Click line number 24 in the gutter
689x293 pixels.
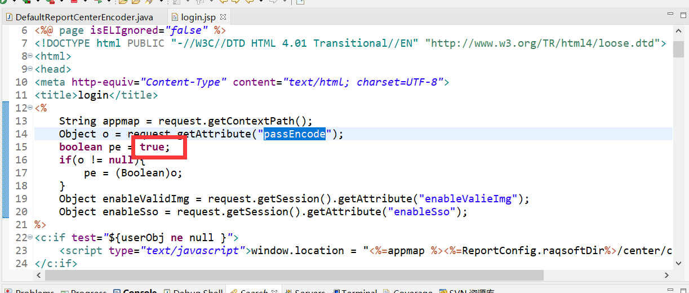21,264
